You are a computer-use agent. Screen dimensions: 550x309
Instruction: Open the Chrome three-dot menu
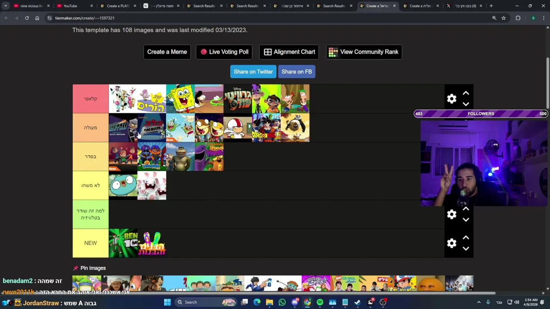[x=544, y=18]
